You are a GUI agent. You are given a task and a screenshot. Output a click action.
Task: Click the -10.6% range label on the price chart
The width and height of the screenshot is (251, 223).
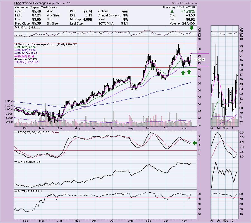pos(200,59)
